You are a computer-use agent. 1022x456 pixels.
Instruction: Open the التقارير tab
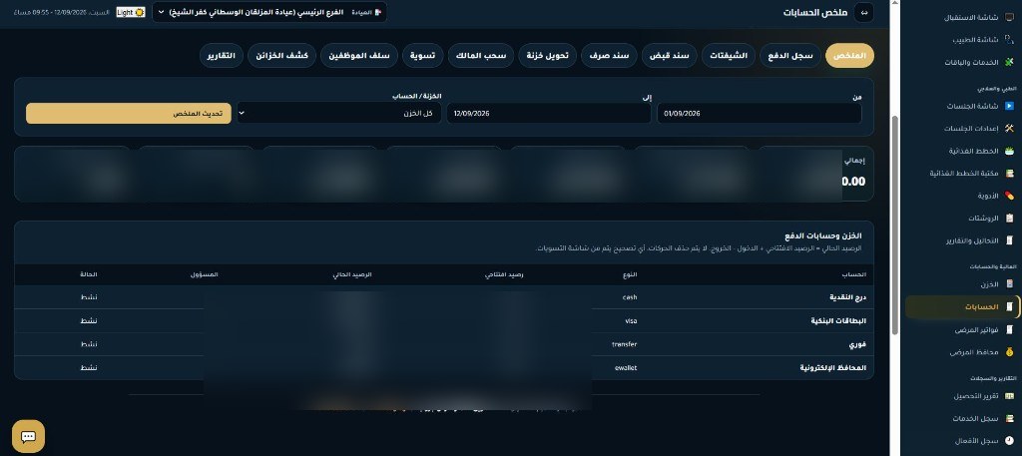pyautogui.click(x=222, y=55)
